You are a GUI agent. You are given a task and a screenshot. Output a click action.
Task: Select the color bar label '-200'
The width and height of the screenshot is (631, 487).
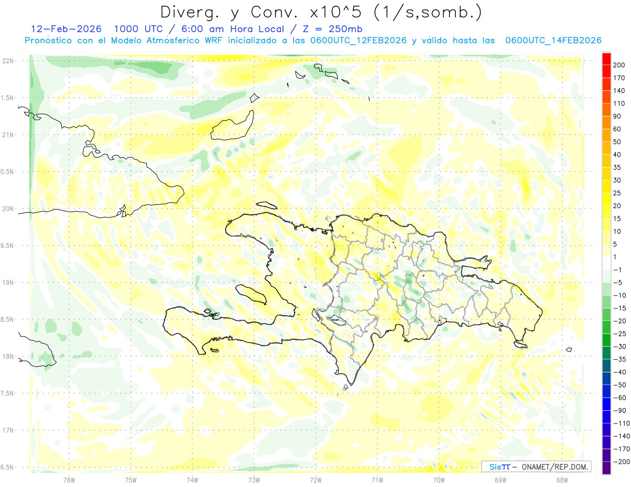coord(622,462)
